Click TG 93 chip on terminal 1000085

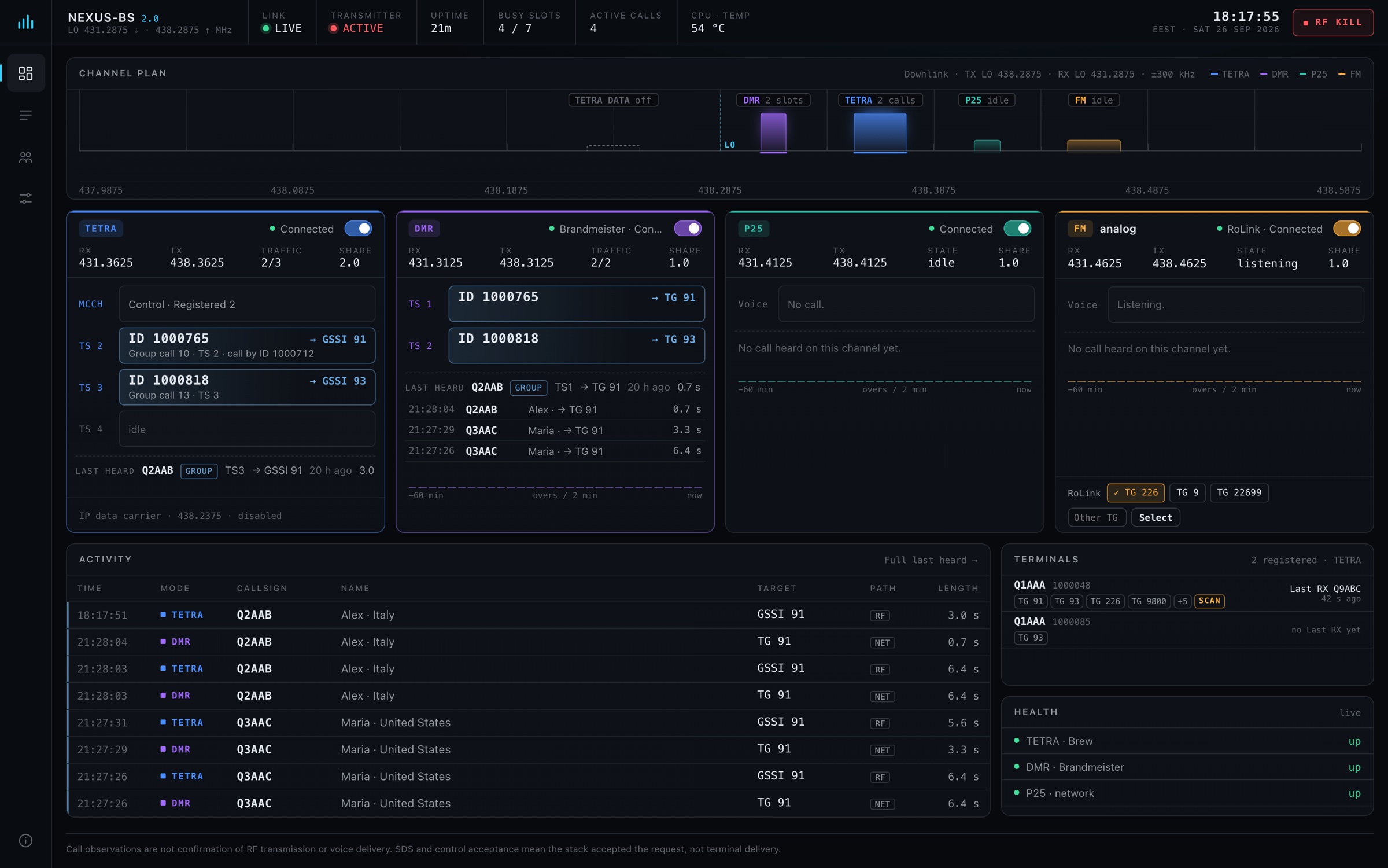(1031, 638)
